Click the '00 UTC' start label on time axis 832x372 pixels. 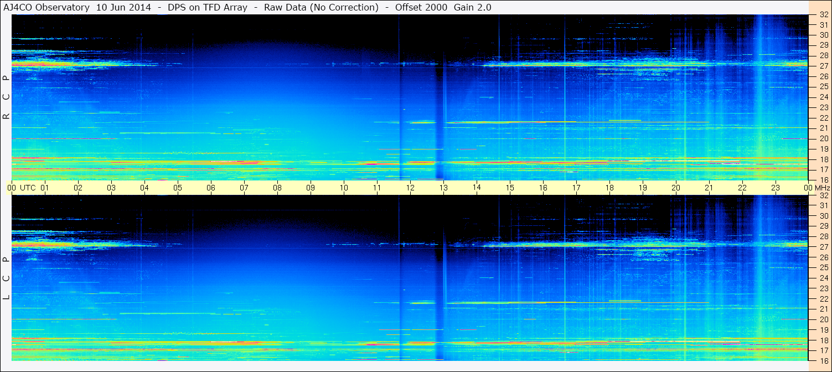[x=22, y=188]
